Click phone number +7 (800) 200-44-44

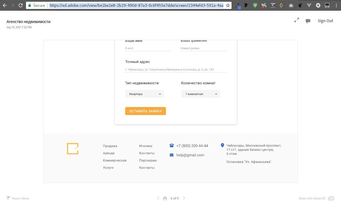[192, 146]
